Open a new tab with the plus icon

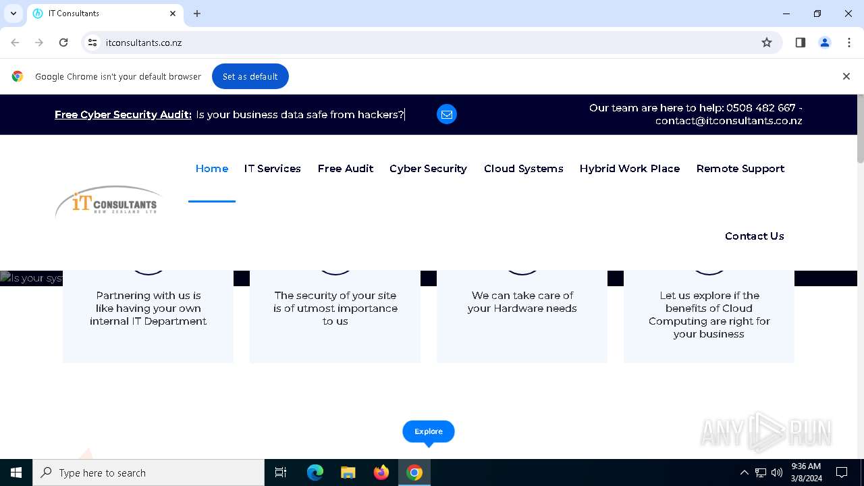(x=197, y=13)
